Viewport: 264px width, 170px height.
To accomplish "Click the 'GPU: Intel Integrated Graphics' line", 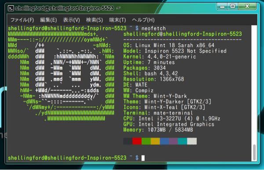I will [169, 124].
